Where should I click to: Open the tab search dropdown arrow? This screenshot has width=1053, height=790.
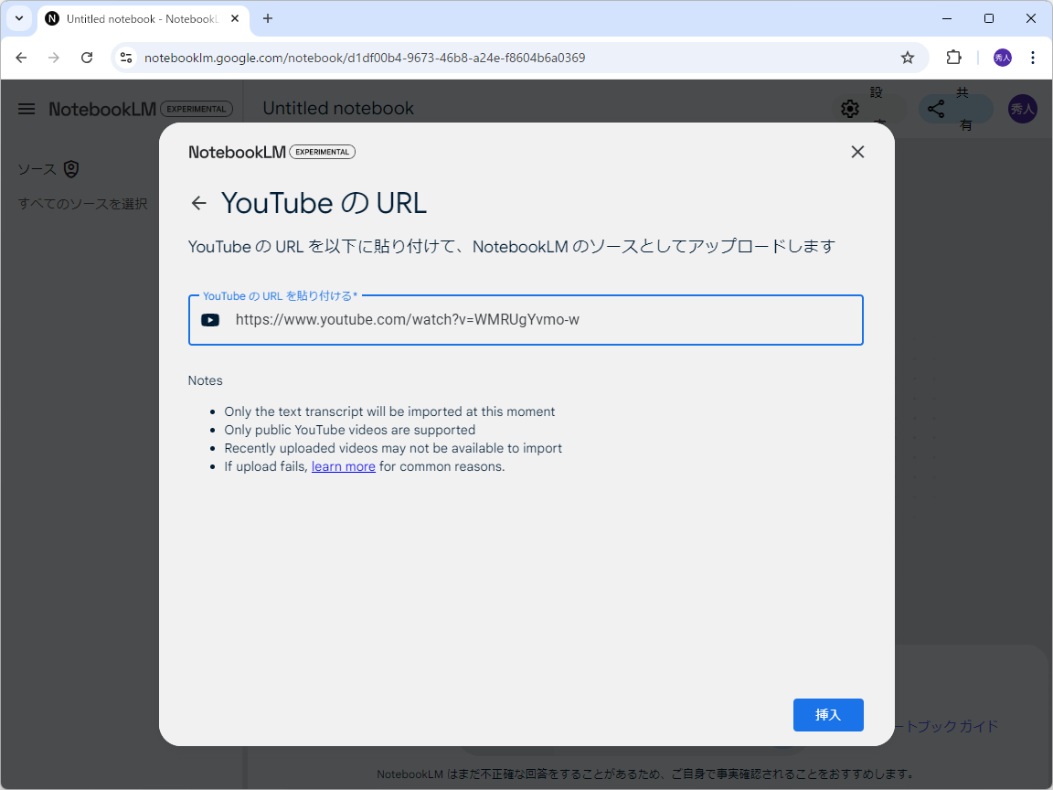(19, 18)
